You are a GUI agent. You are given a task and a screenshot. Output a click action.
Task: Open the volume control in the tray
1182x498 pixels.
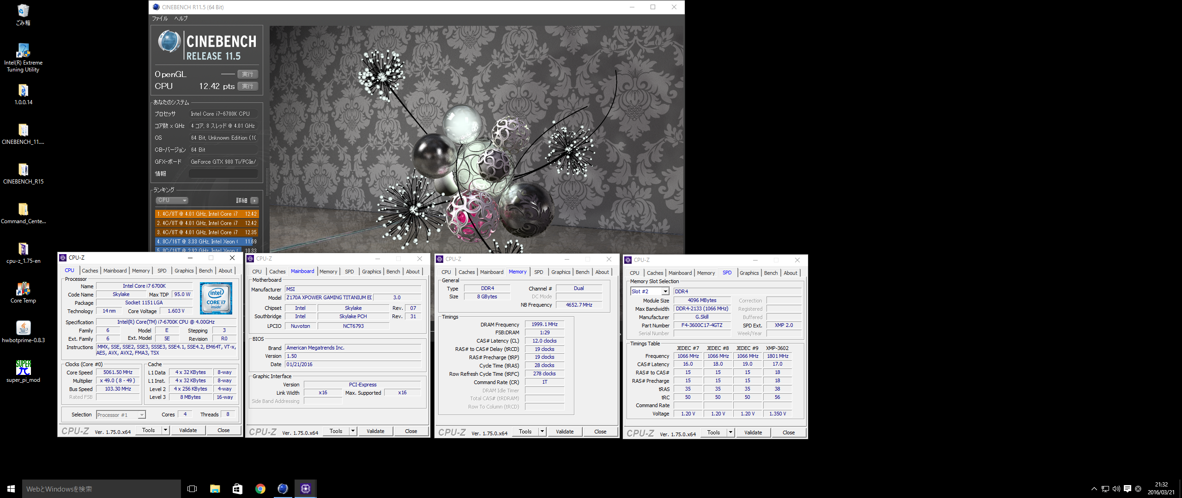point(1116,489)
